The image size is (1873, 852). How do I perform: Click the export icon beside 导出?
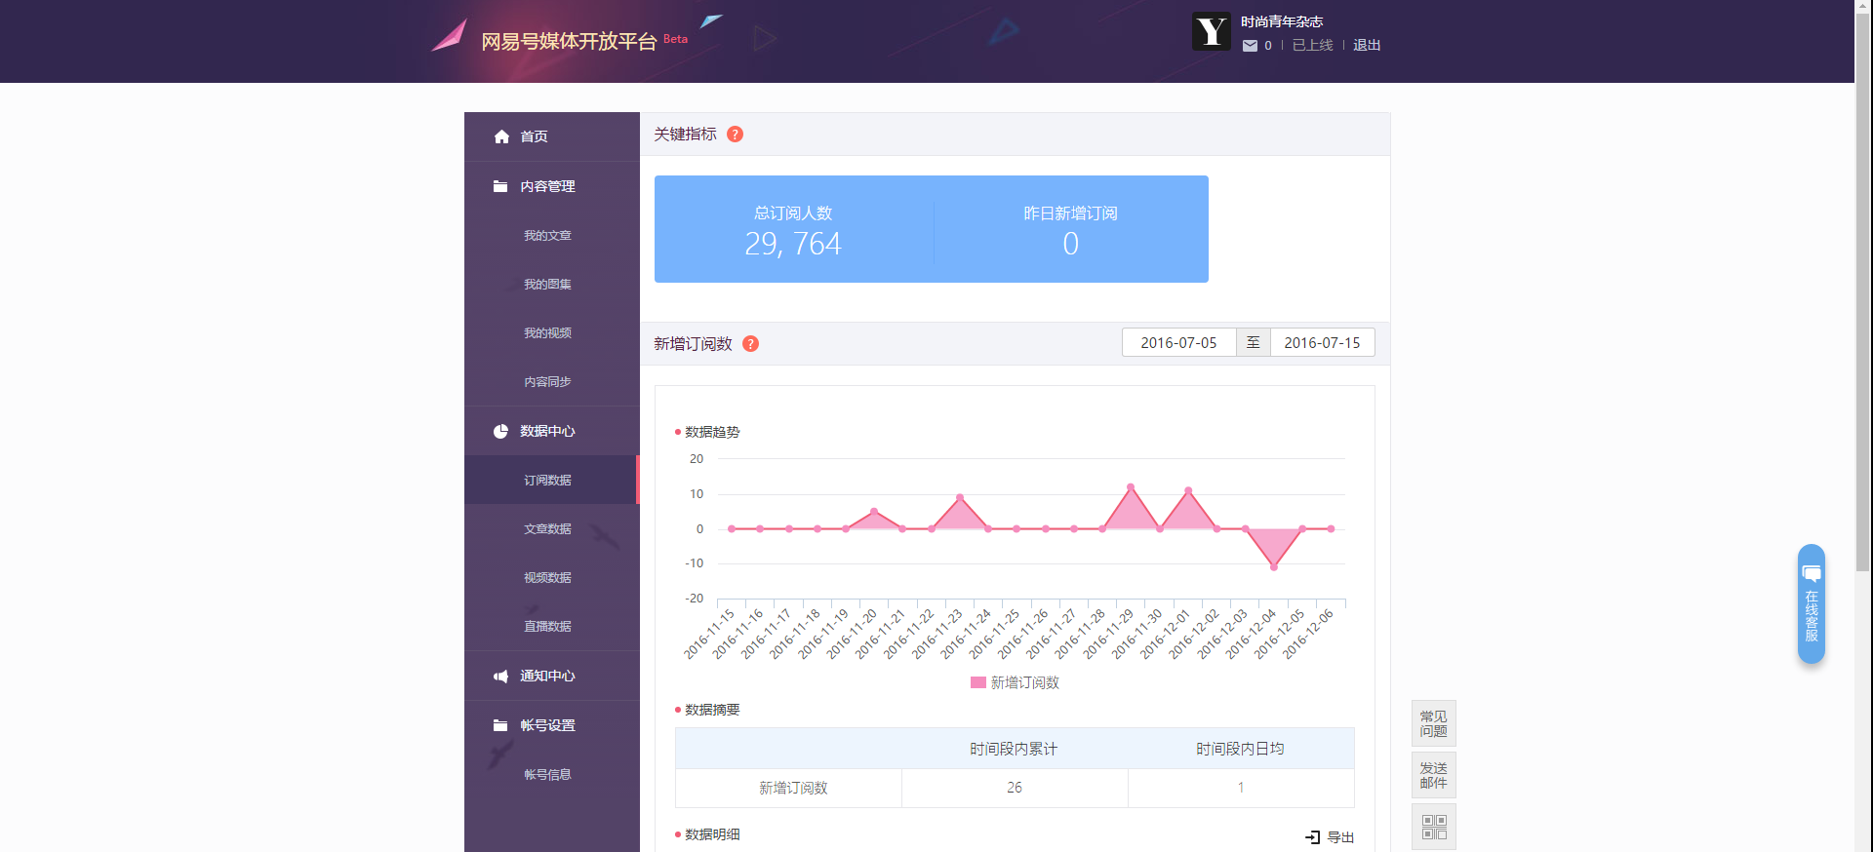tap(1313, 837)
